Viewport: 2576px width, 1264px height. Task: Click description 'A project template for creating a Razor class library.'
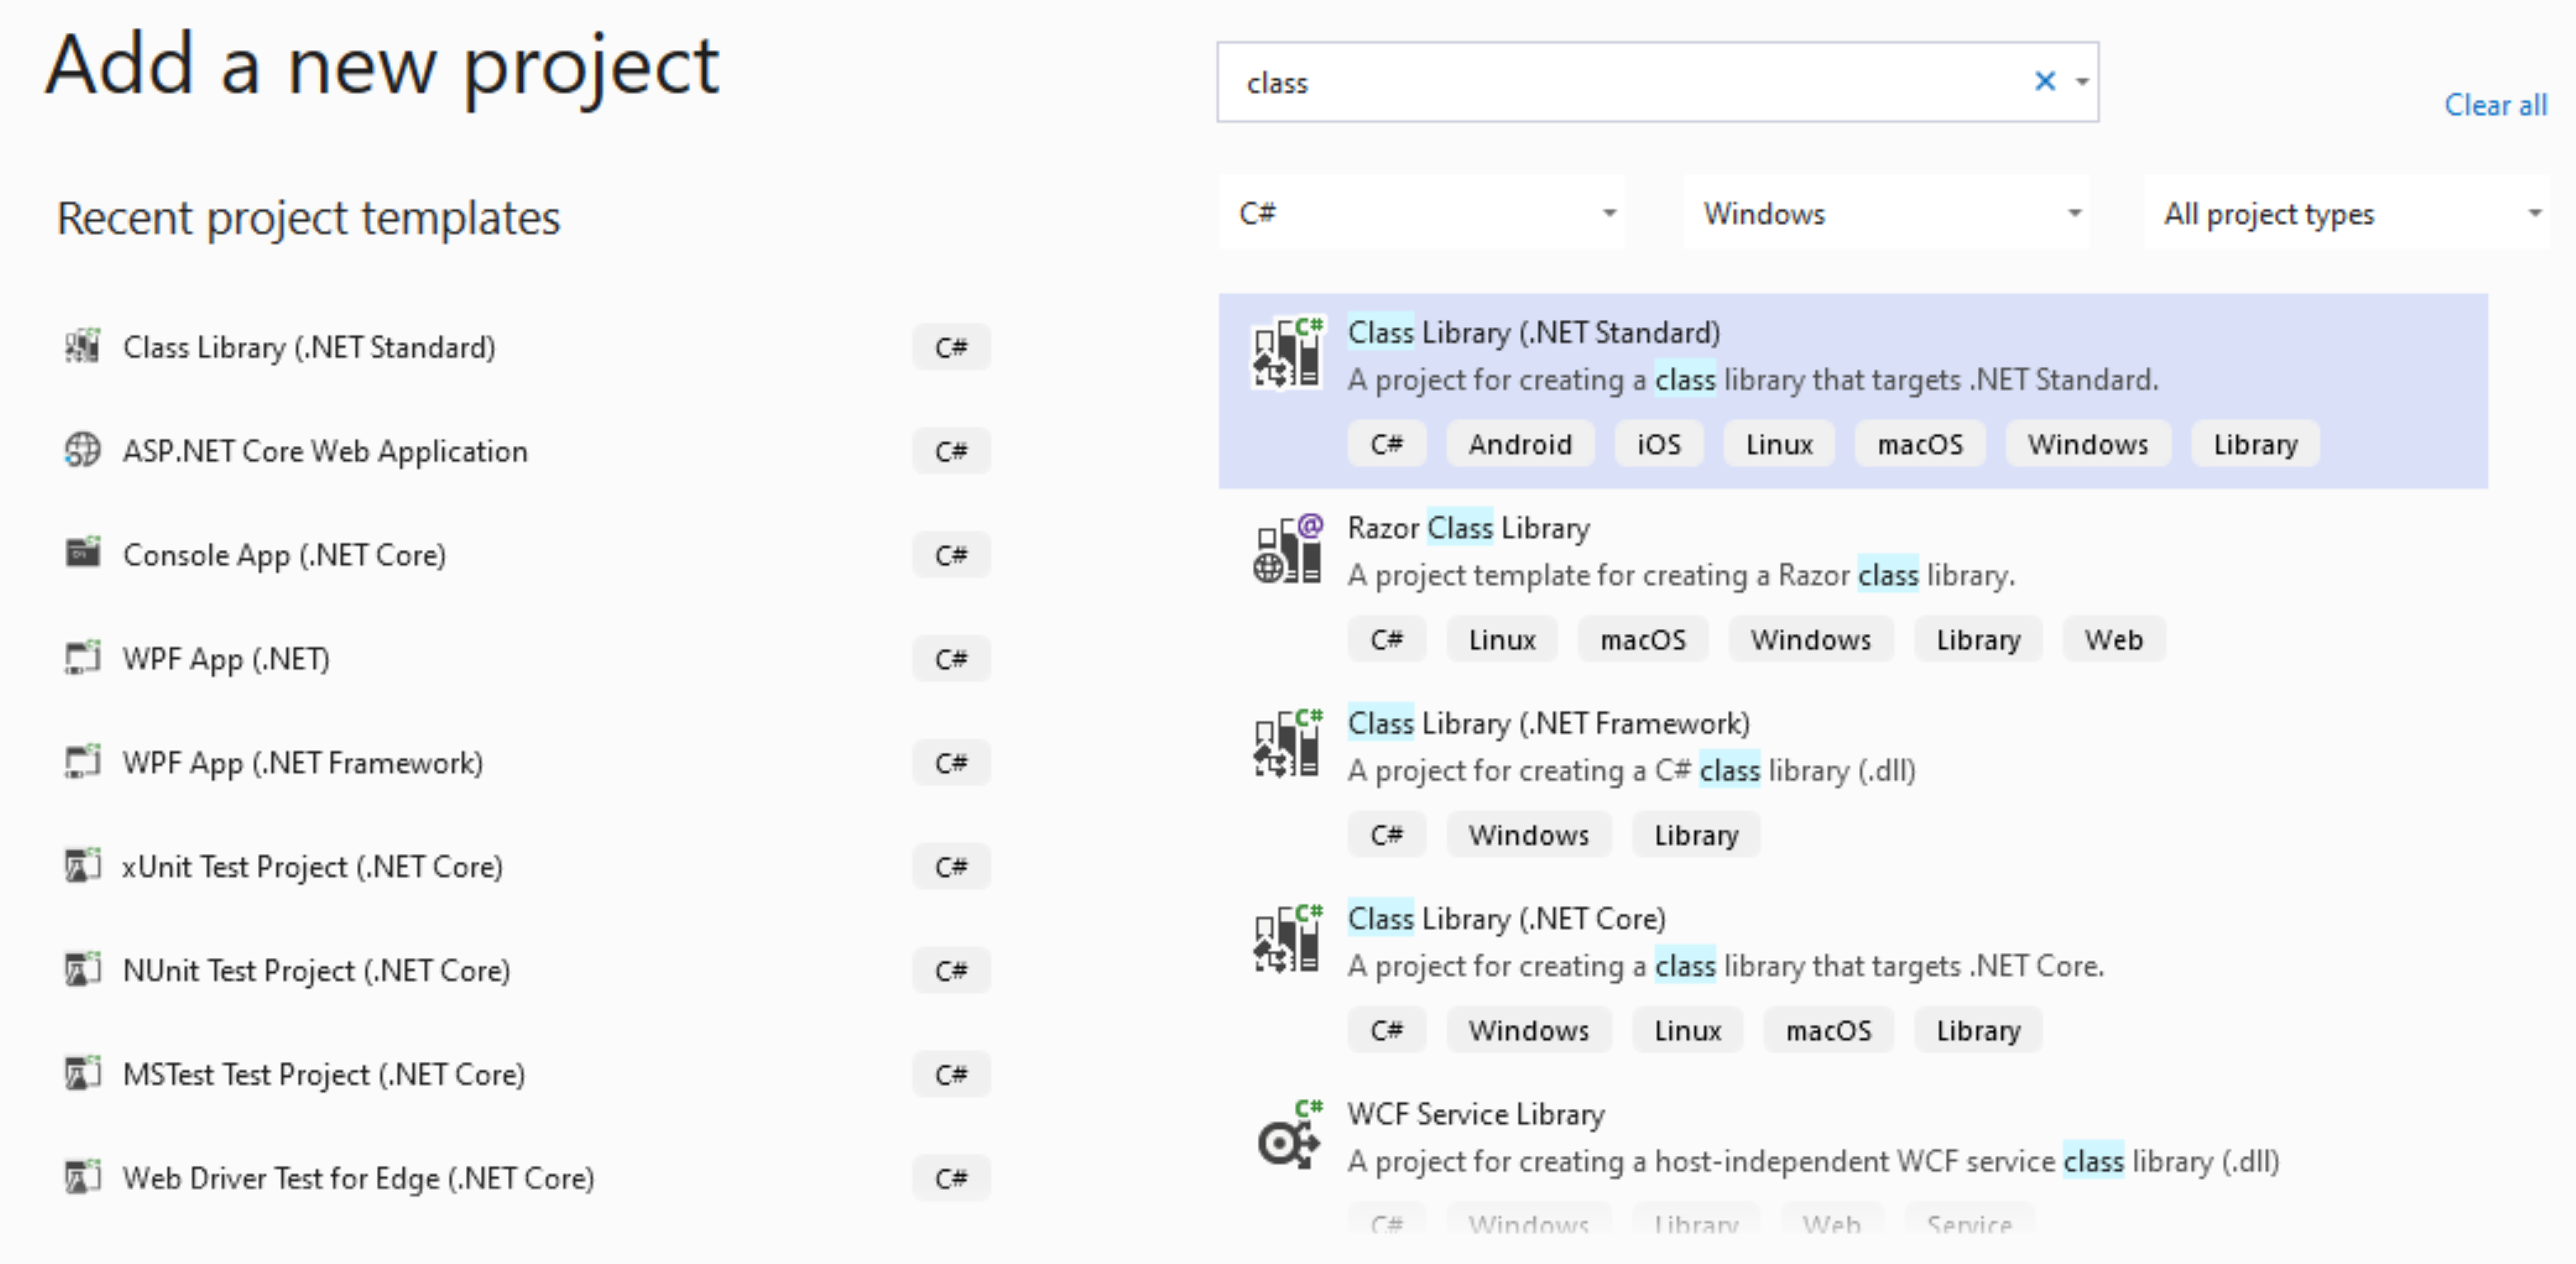point(1681,575)
